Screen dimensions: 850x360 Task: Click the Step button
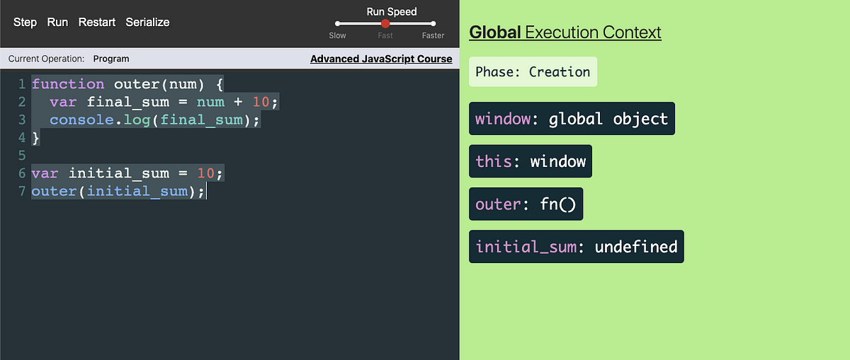pyautogui.click(x=25, y=22)
